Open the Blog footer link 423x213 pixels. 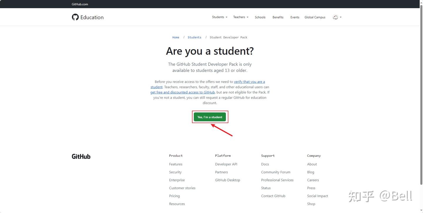click(311, 172)
